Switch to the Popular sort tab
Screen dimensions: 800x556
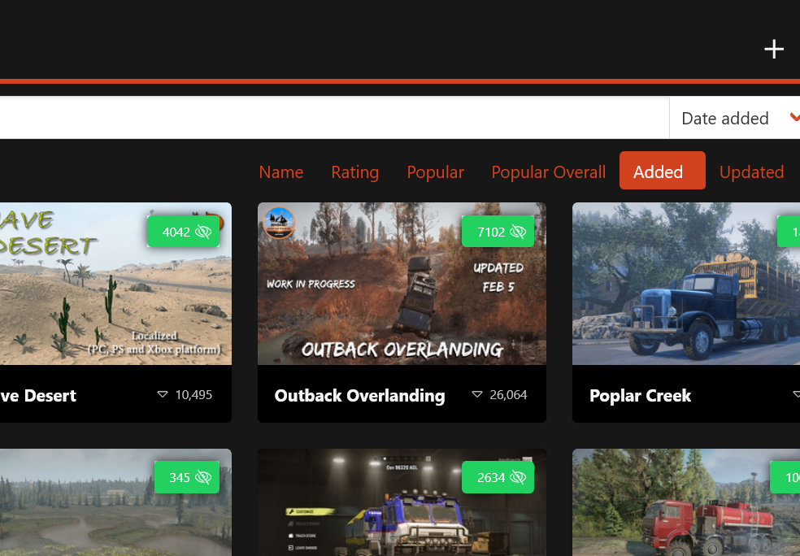tap(435, 172)
